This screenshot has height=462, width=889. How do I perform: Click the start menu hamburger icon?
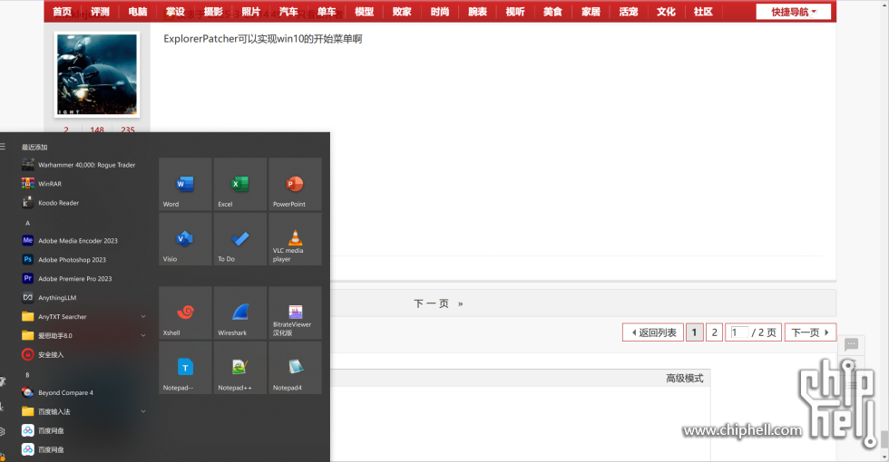coord(3,147)
